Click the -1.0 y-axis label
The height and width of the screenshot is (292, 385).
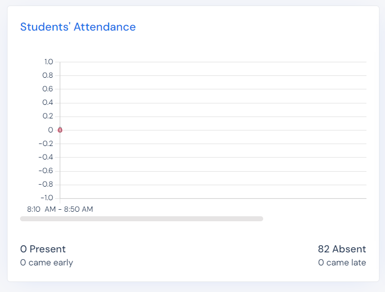click(x=46, y=198)
